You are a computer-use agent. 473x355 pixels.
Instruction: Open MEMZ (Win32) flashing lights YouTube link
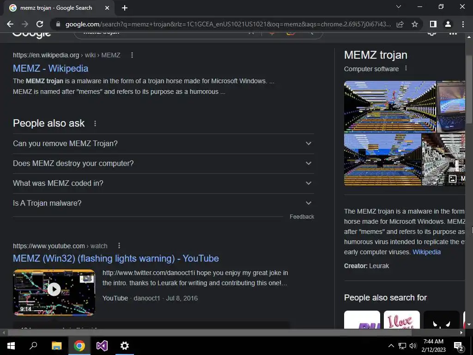(116, 258)
